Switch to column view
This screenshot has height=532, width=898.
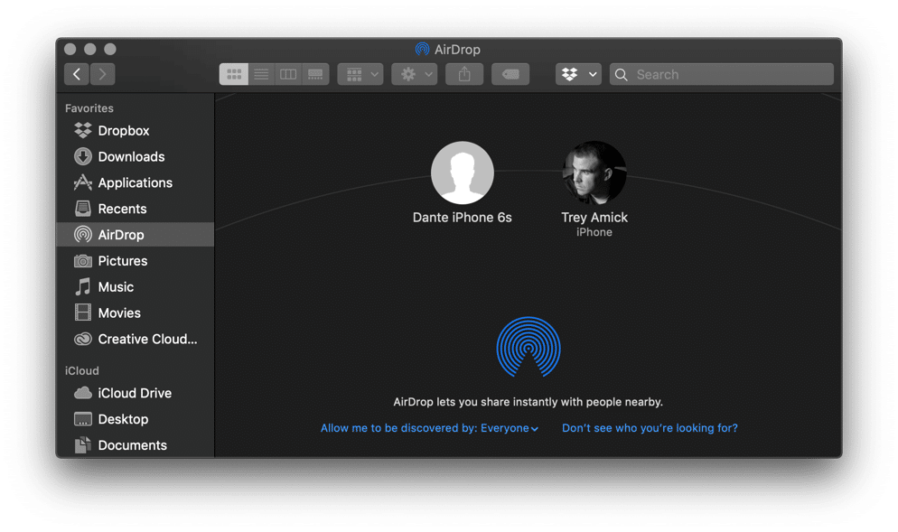point(287,74)
